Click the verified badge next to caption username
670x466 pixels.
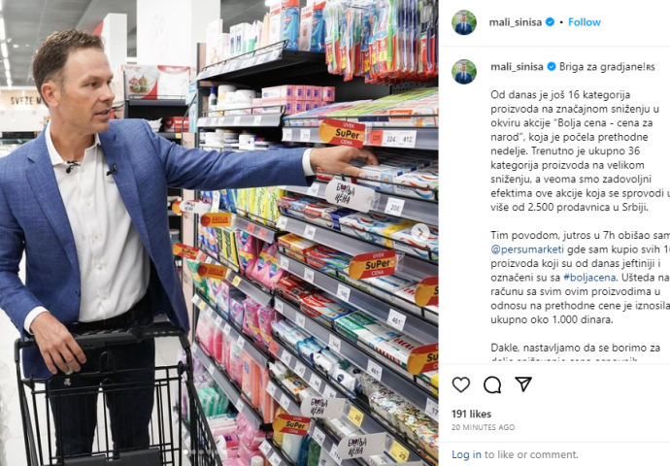tap(552, 67)
